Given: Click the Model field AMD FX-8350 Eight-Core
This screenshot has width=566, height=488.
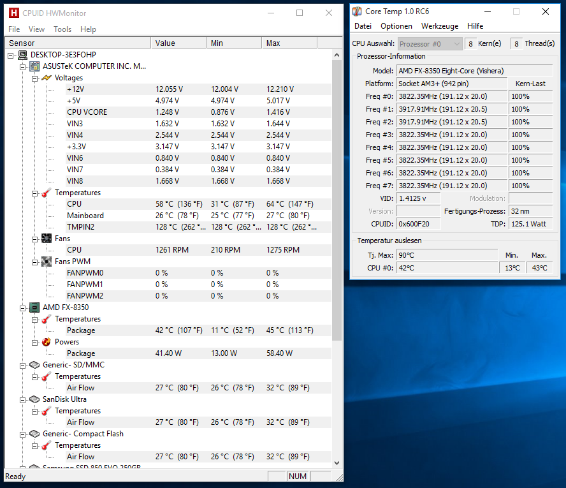Looking at the screenshot, I should [475, 71].
